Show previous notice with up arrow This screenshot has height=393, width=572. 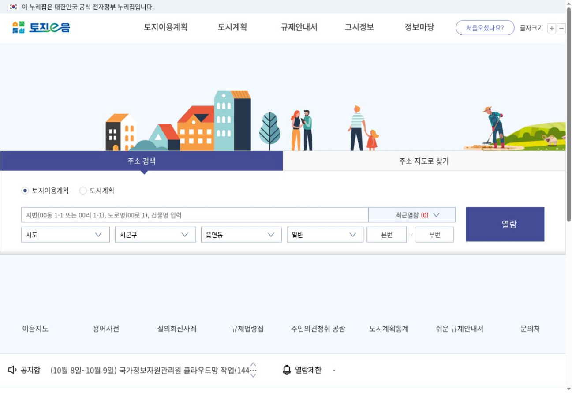[253, 364]
